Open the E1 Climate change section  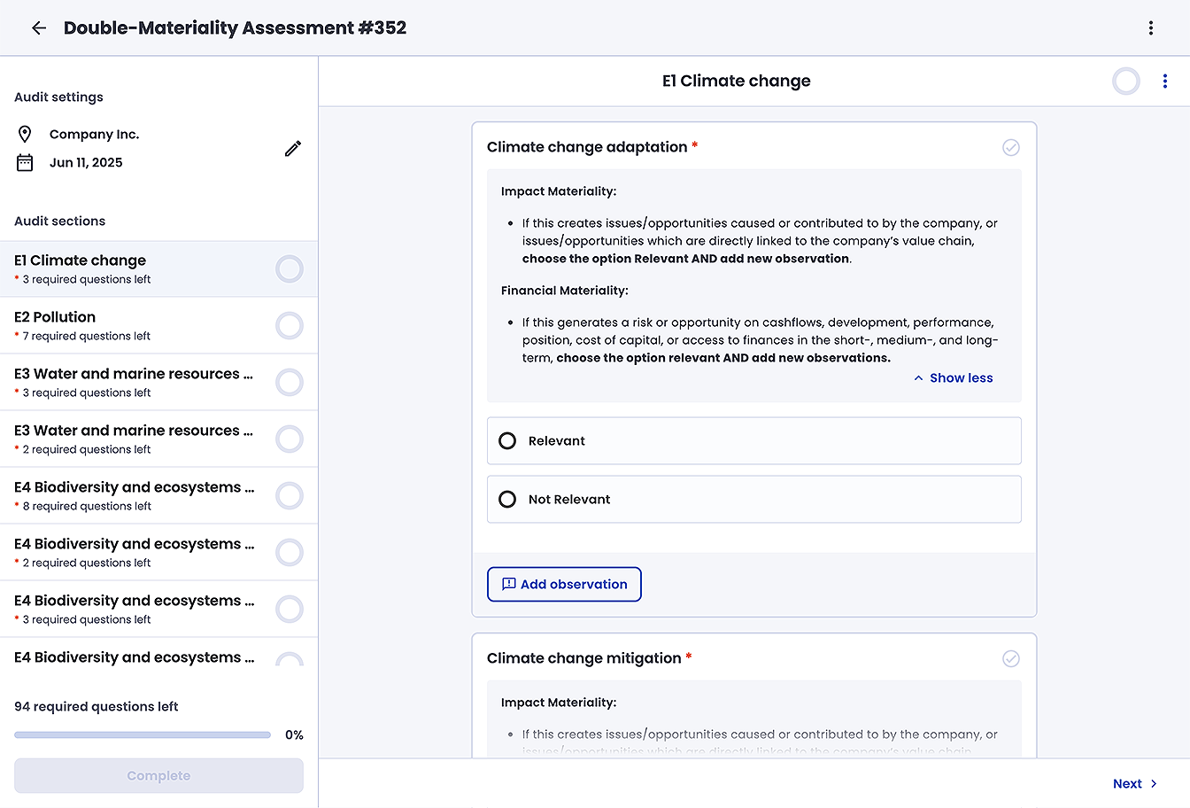pyautogui.click(x=158, y=268)
